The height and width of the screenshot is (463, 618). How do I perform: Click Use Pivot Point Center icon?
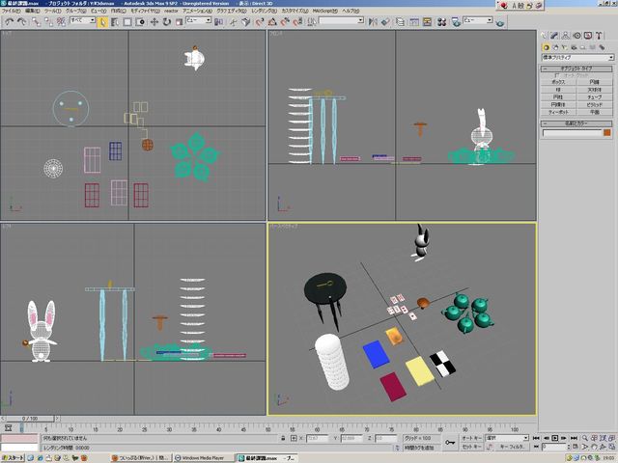218,22
